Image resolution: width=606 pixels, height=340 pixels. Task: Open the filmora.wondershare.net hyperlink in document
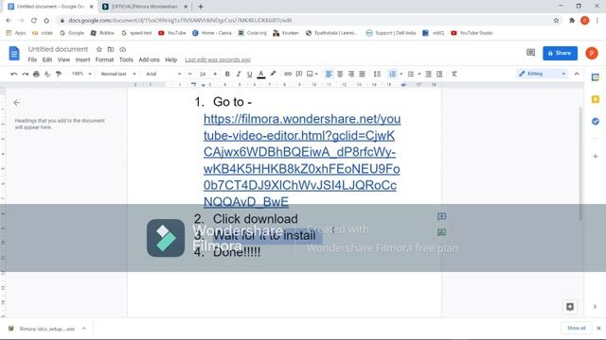coord(302,161)
